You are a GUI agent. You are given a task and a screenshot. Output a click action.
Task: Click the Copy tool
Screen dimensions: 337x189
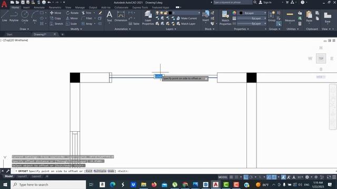[55, 18]
